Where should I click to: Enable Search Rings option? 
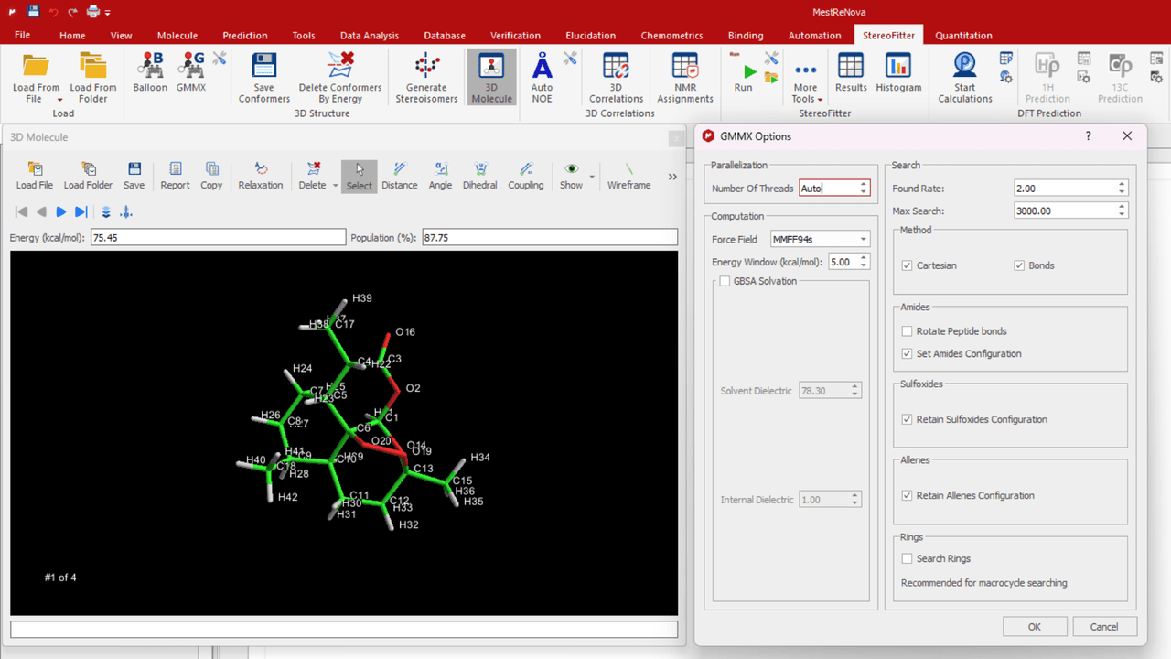(907, 558)
